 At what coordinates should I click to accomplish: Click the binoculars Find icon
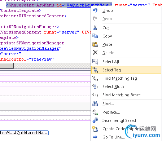click(95, 104)
